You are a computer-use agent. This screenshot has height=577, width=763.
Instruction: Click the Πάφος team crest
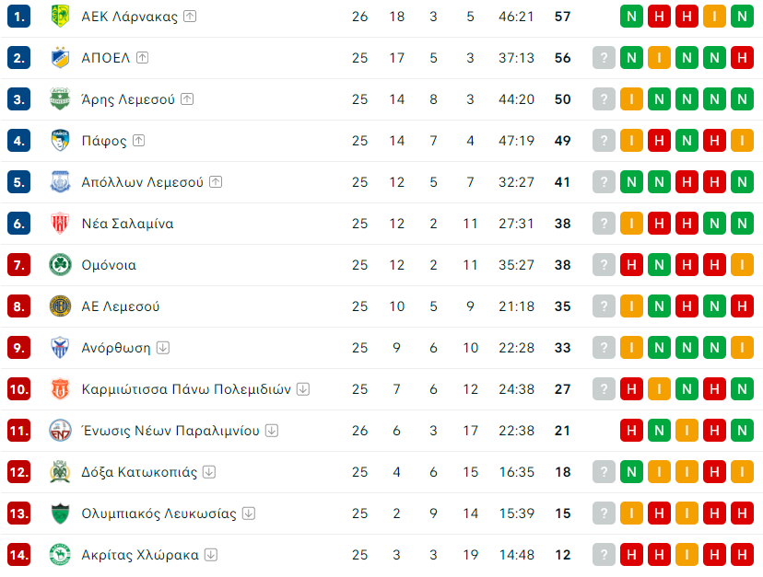coord(60,141)
